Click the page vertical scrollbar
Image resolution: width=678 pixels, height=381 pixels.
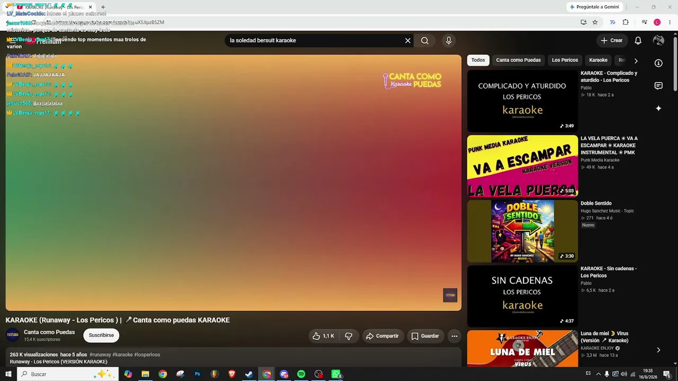pyautogui.click(x=675, y=63)
